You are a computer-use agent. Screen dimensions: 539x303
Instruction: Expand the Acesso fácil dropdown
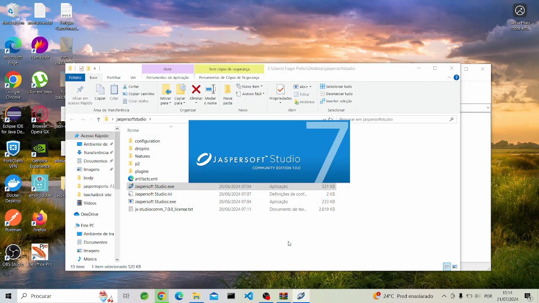(250, 94)
